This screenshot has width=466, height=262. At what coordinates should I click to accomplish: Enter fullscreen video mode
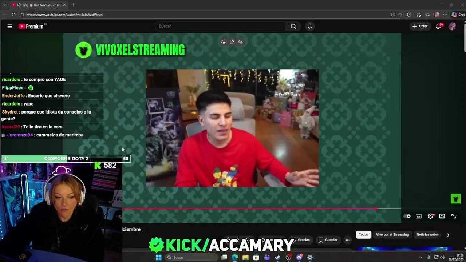tap(454, 216)
